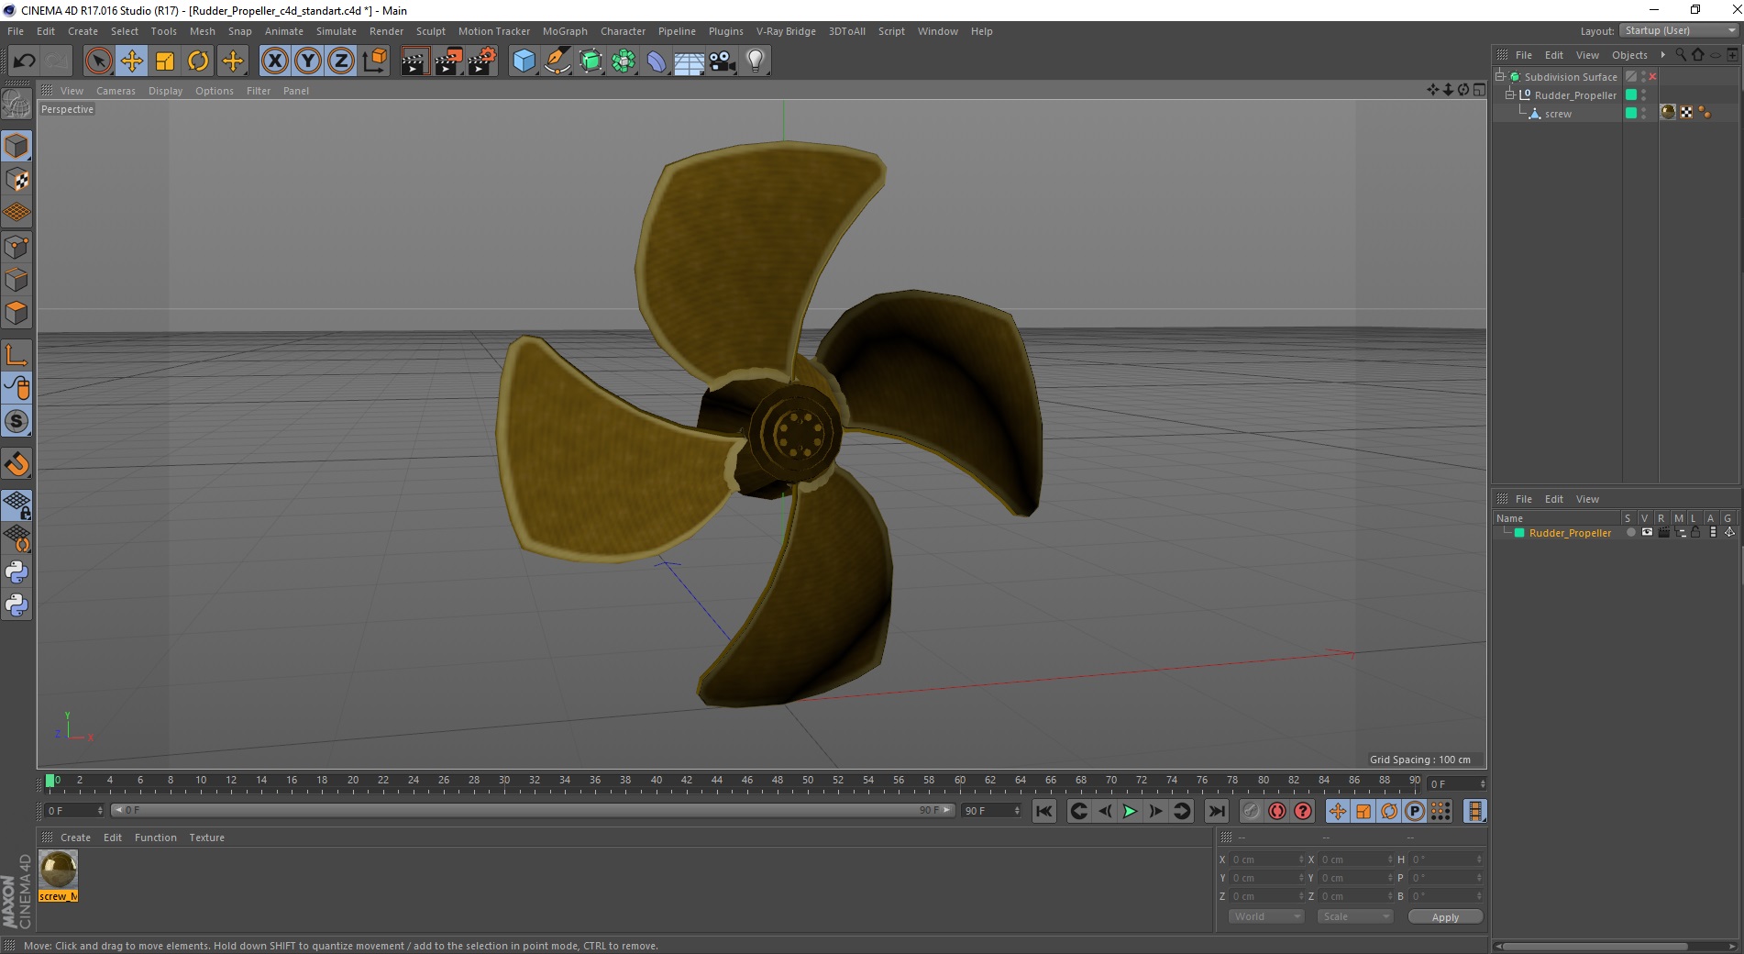This screenshot has width=1744, height=954.
Task: Select Rudder_Propeller layer color swatch
Action: (x=1519, y=533)
